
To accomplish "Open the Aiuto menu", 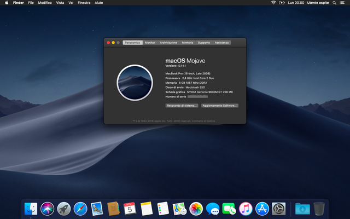I will click(98, 3).
